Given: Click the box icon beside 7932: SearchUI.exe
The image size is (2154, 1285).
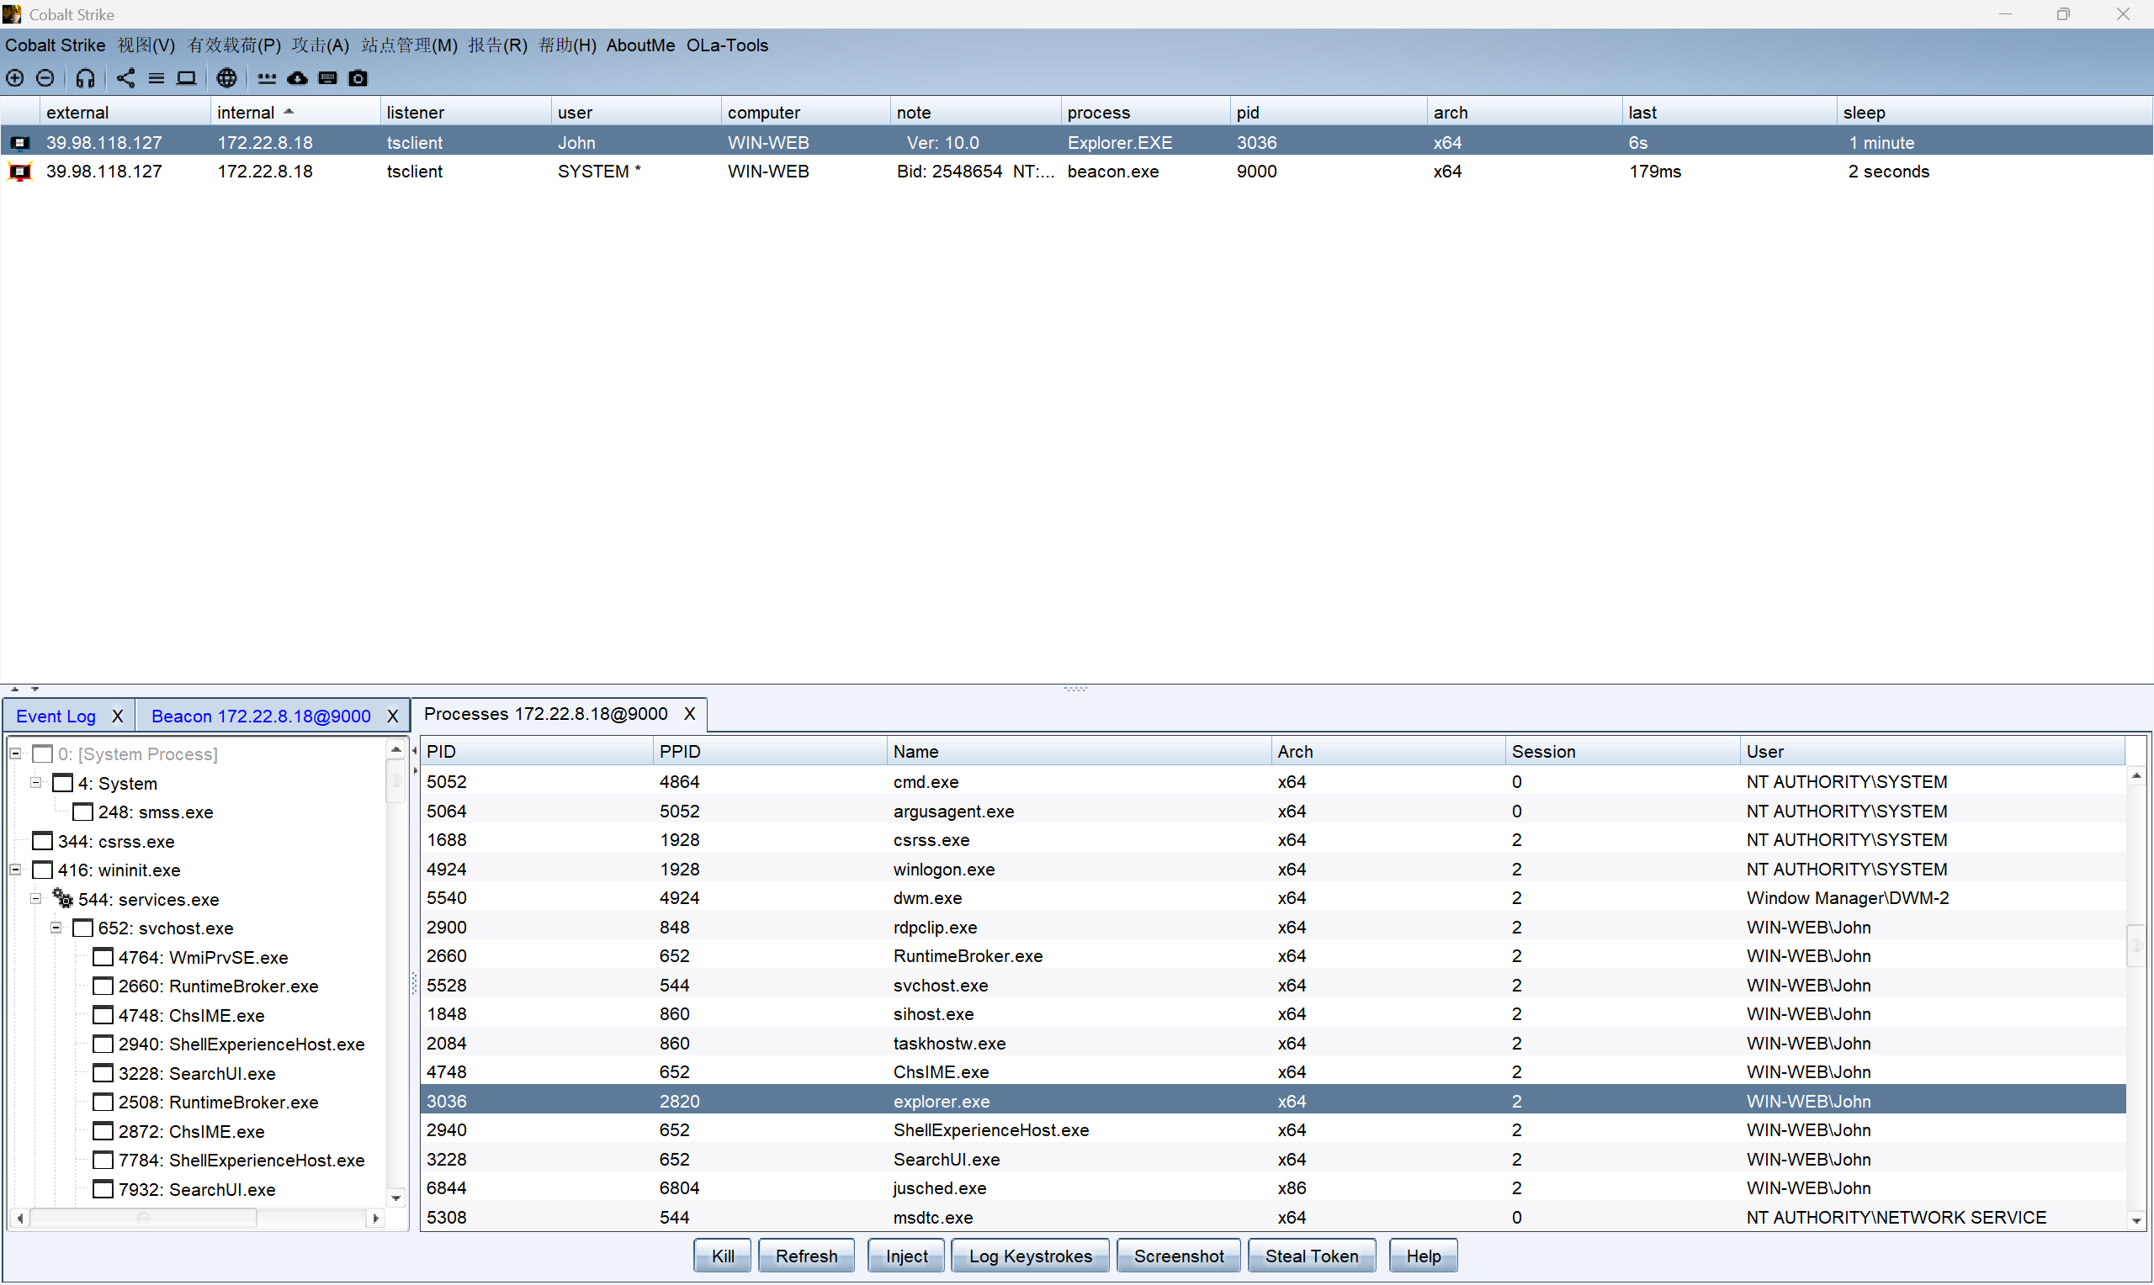Looking at the screenshot, I should pos(103,1189).
